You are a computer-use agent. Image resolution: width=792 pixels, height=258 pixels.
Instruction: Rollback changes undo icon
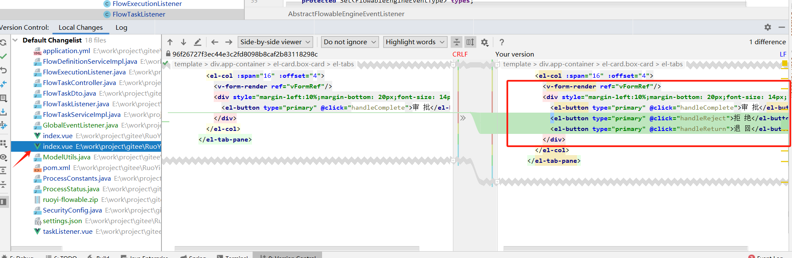(x=3, y=70)
